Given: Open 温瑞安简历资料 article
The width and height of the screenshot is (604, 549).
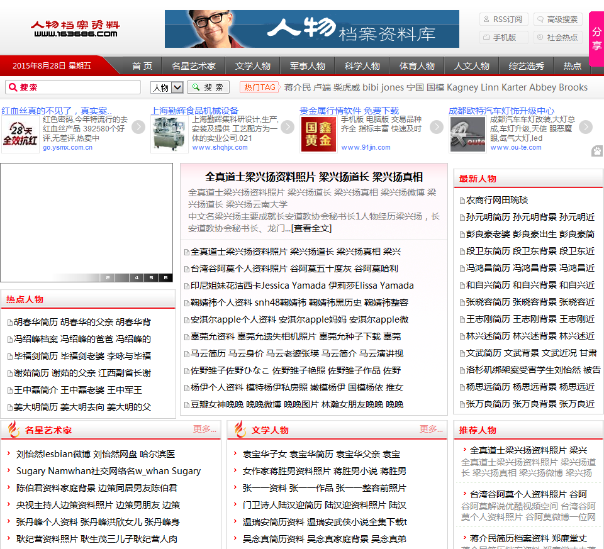Looking at the screenshot, I should coord(325,522).
